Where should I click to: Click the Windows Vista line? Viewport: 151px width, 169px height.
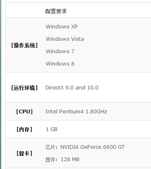[65, 39]
